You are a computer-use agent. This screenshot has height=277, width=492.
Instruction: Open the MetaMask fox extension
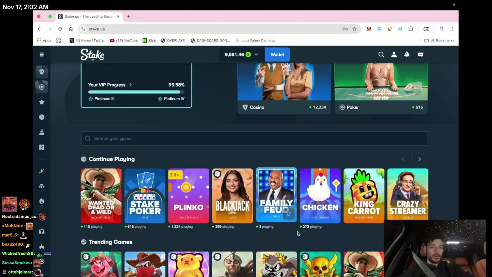pyautogui.click(x=369, y=29)
